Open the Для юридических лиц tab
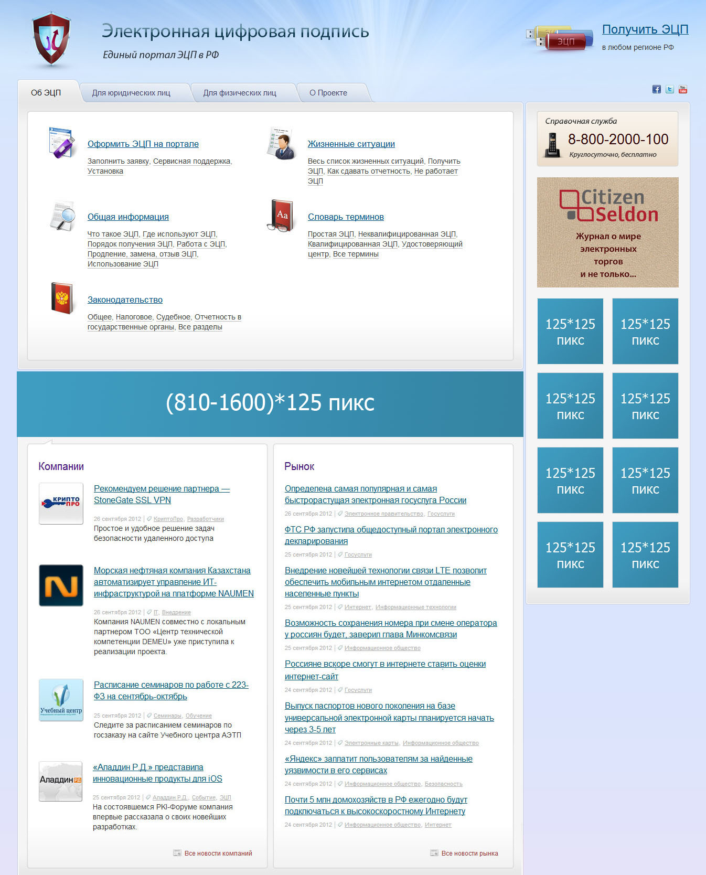This screenshot has width=706, height=875. [x=131, y=93]
